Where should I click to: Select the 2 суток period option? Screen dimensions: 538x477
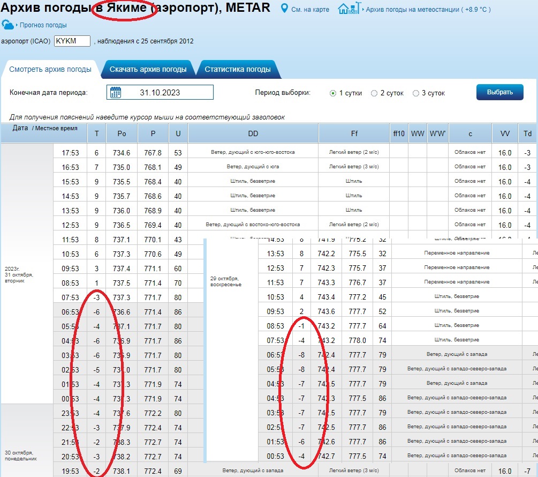pos(374,93)
